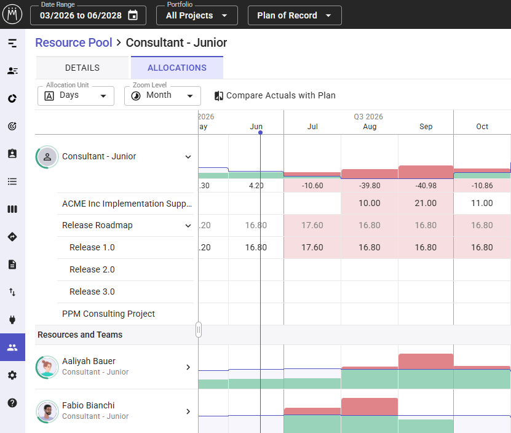Open the Allocation Unit Days dropdown
511x433 pixels.
[76, 96]
